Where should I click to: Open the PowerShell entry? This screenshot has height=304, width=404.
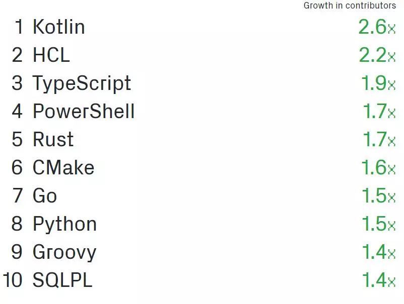coord(84,111)
